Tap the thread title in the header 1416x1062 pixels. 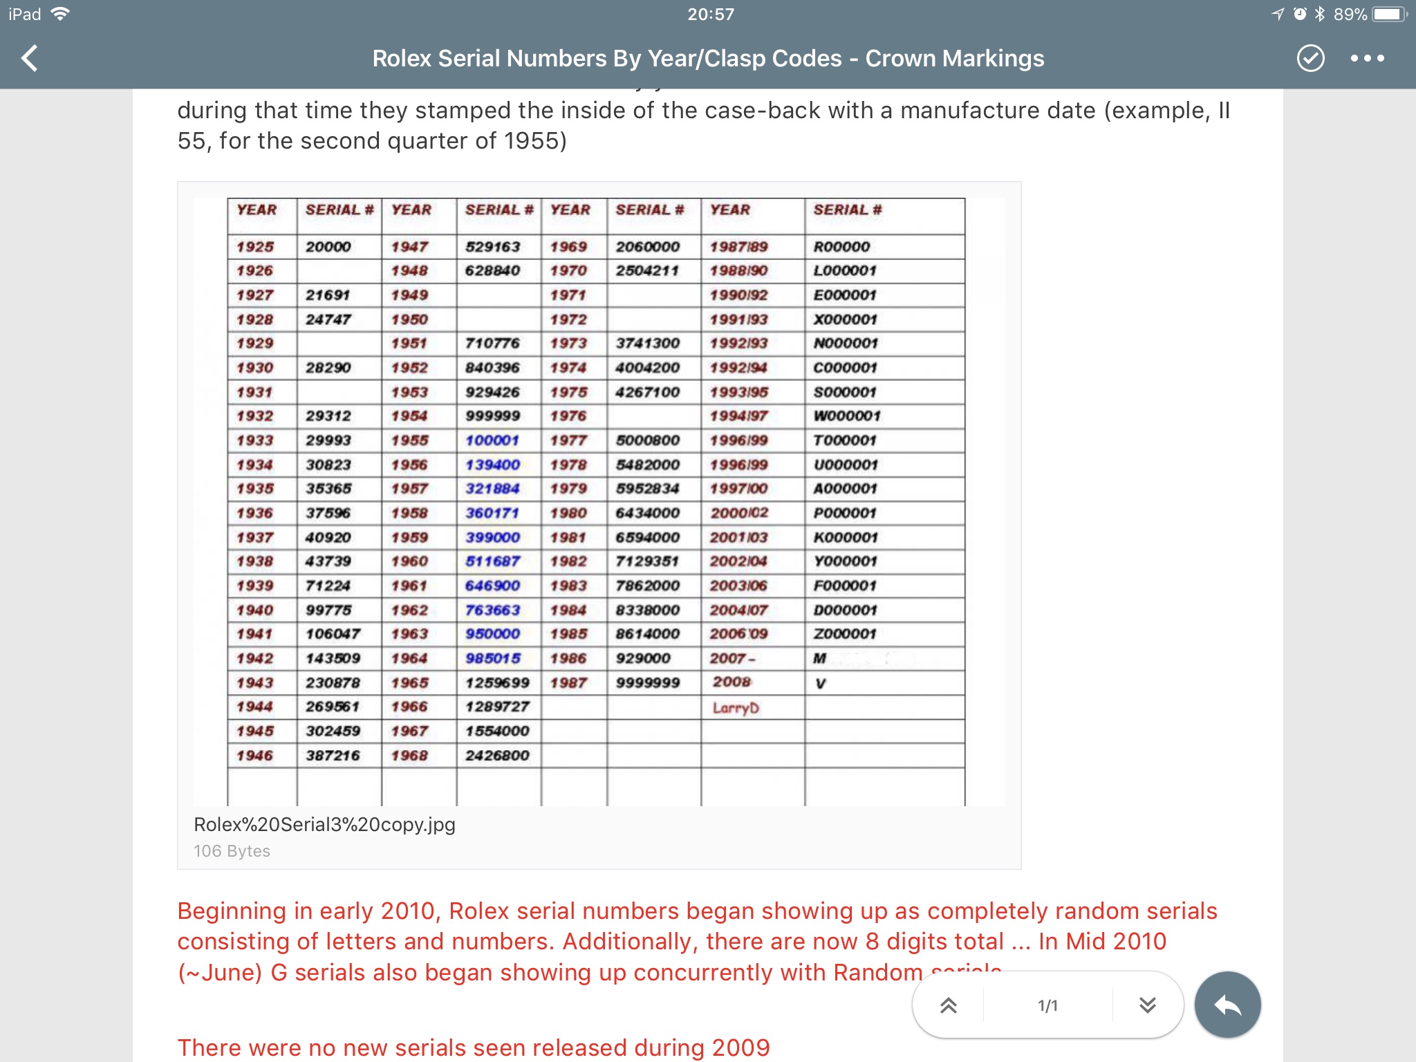[x=708, y=59]
